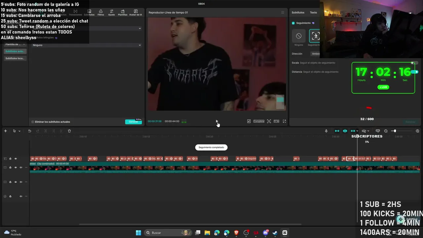The height and width of the screenshot is (238, 423).
Task: Open Brave browser from the taskbar
Action: coord(236,233)
